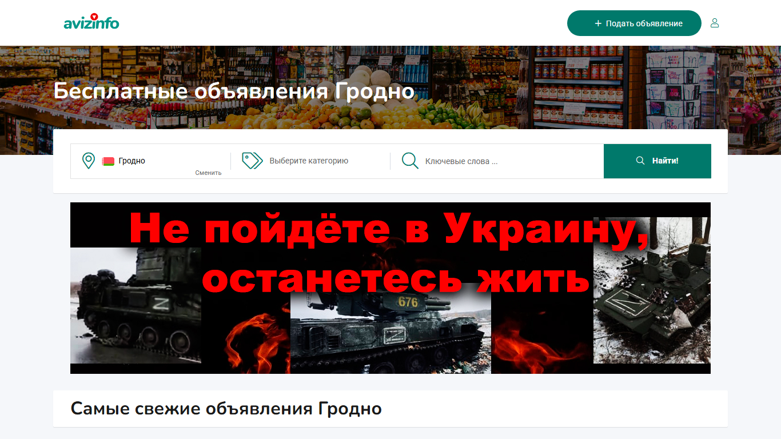Click the Бесплатные объявления Гродно heading
Viewport: 781px width, 439px height.
234,91
